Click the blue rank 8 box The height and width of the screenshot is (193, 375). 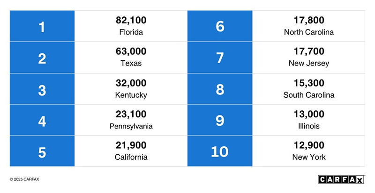pyautogui.click(x=220, y=89)
